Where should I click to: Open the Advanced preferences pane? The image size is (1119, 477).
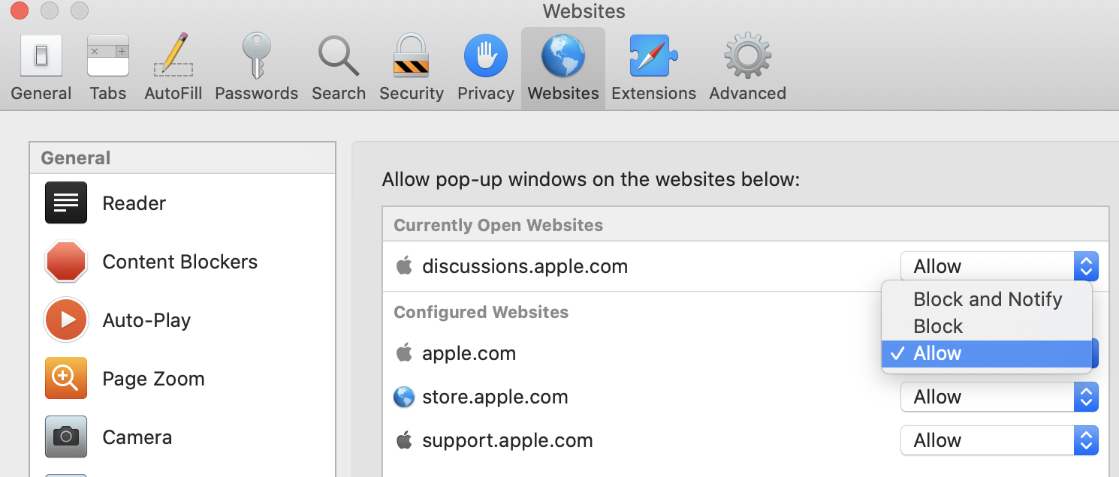(748, 67)
